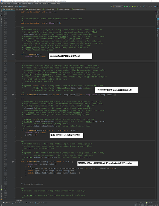Start debugging with the bug icon
This screenshot has height=206, width=159.
tap(127, 6)
